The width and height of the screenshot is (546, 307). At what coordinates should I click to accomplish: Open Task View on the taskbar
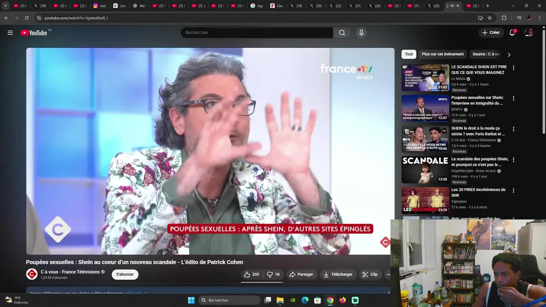coord(267,300)
